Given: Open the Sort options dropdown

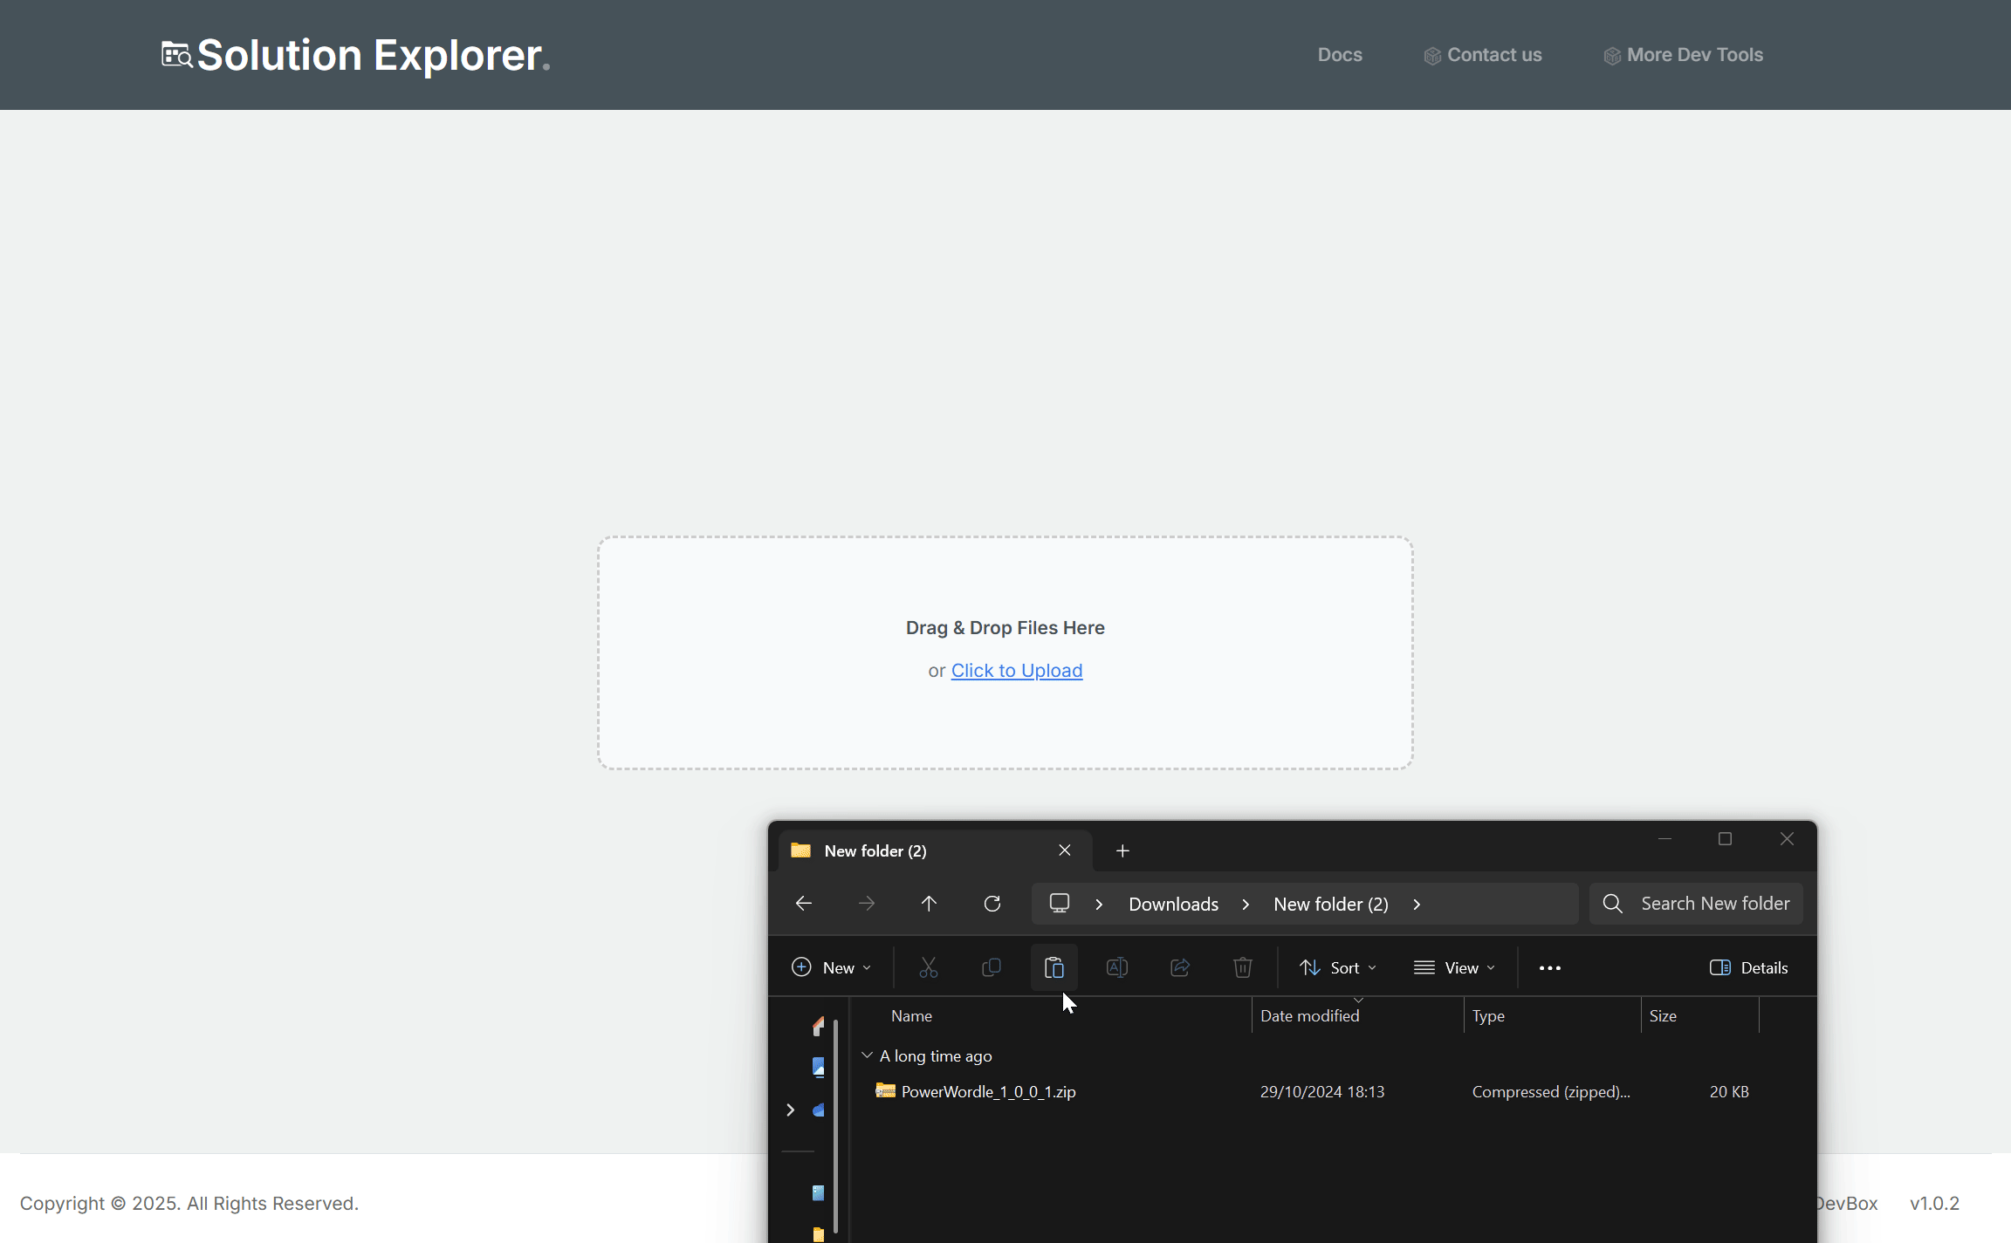Looking at the screenshot, I should tap(1338, 967).
